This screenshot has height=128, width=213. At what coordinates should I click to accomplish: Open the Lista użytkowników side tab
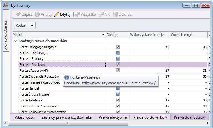[6, 31]
